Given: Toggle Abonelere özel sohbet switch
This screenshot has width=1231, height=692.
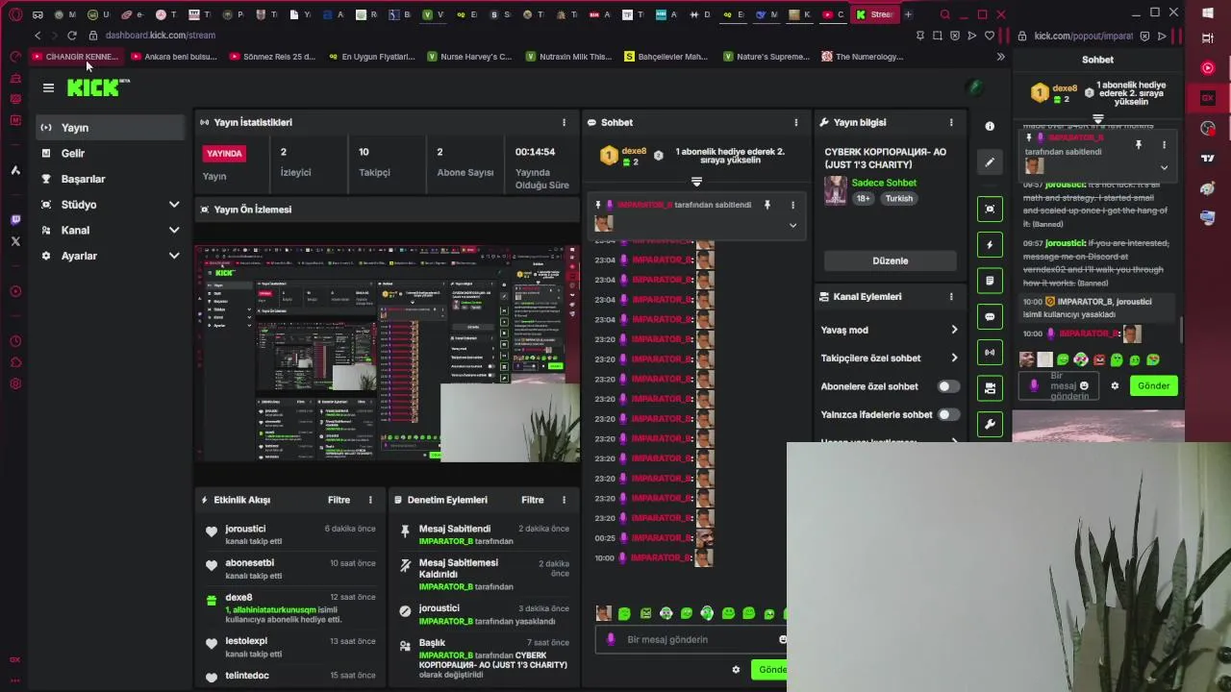Looking at the screenshot, I should 948,386.
